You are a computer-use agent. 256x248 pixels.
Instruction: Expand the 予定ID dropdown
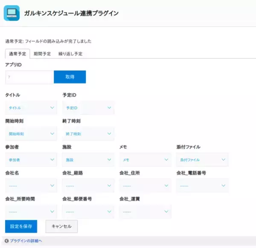[x=88, y=108]
